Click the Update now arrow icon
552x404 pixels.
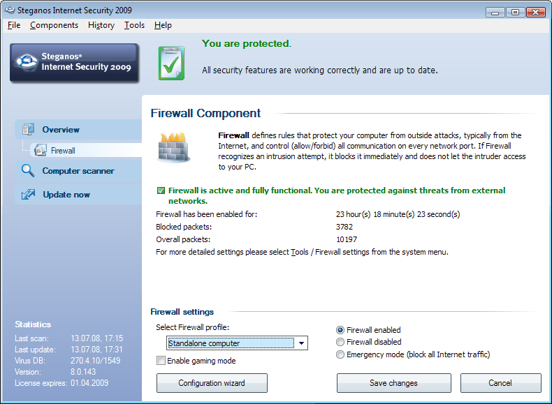[28, 195]
